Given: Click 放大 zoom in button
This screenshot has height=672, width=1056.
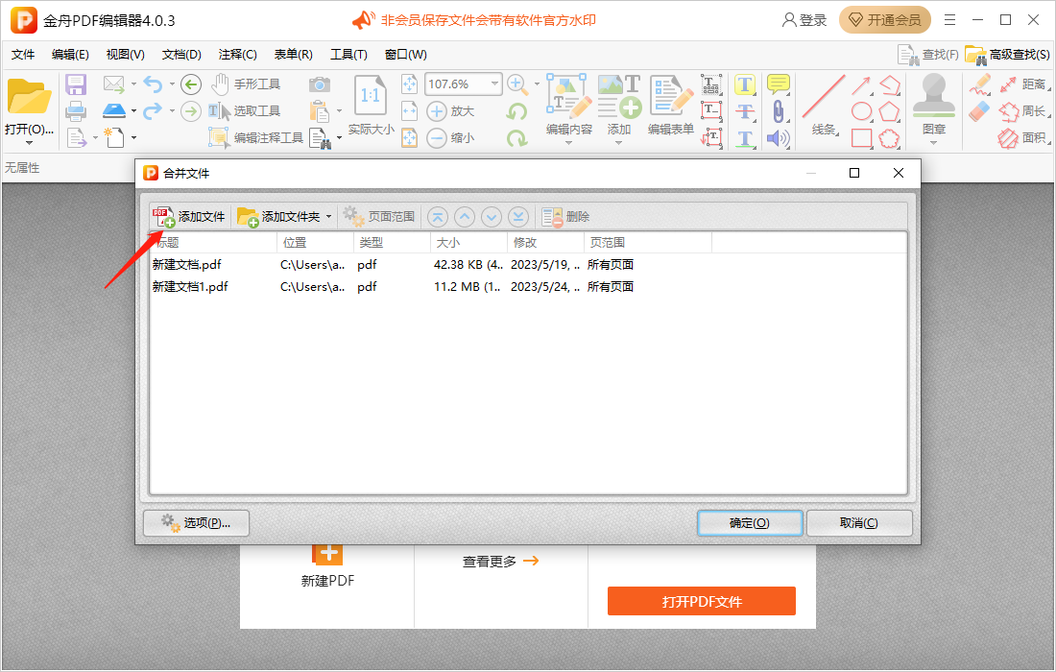Looking at the screenshot, I should point(451,111).
